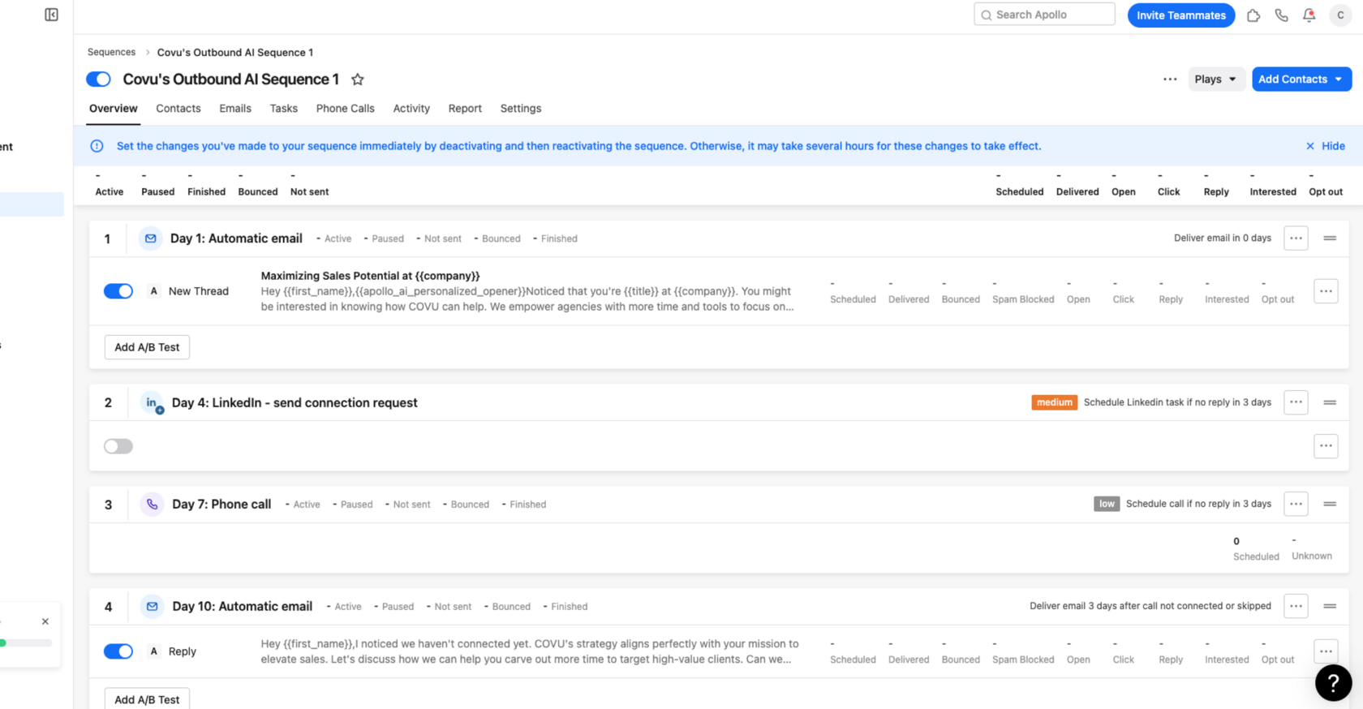Dismiss the banner with the X icon
The height and width of the screenshot is (709, 1363).
pyautogui.click(x=1310, y=146)
